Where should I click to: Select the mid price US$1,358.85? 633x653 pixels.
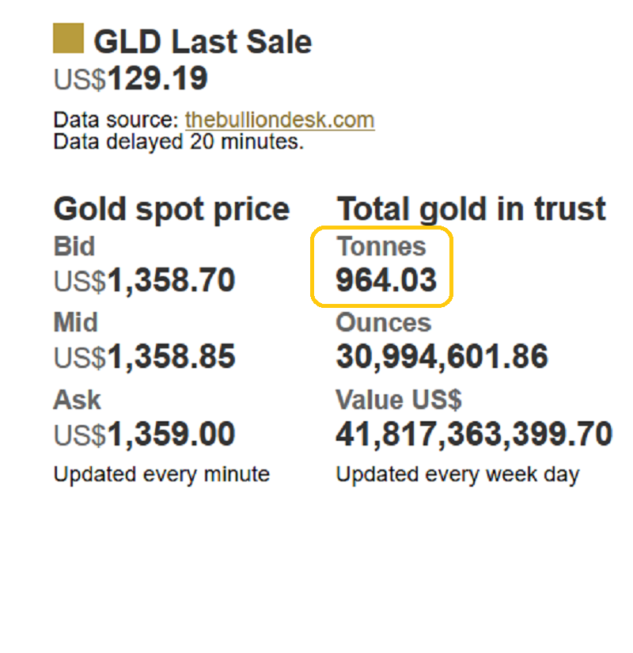(x=144, y=357)
